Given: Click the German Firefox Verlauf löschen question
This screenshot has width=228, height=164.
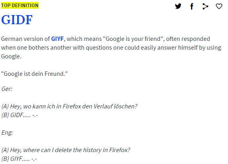Looking at the screenshot, I should coord(69,106).
